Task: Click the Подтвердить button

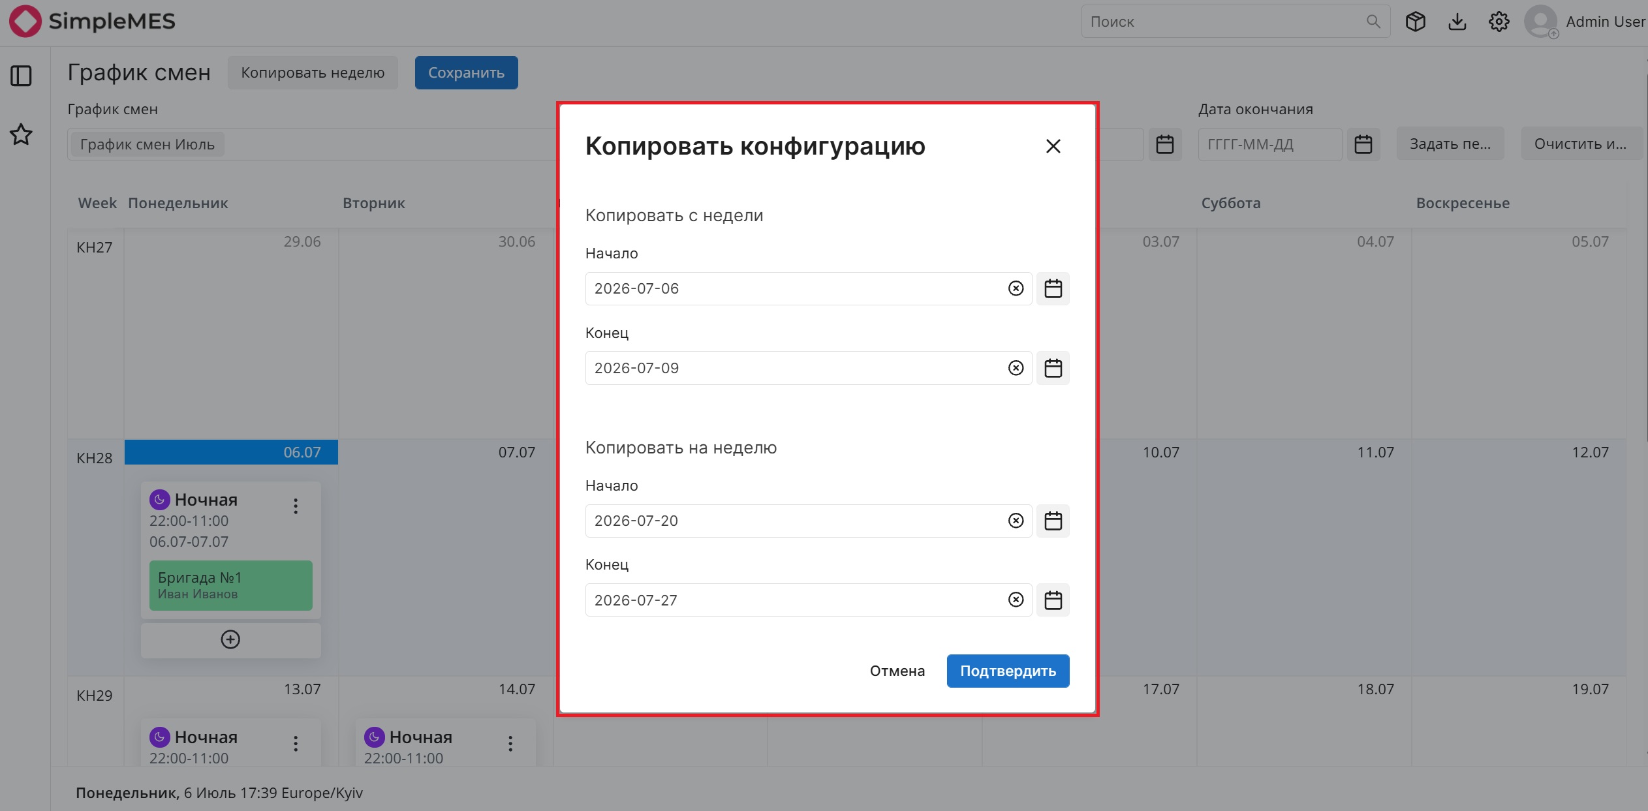Action: pos(1008,671)
